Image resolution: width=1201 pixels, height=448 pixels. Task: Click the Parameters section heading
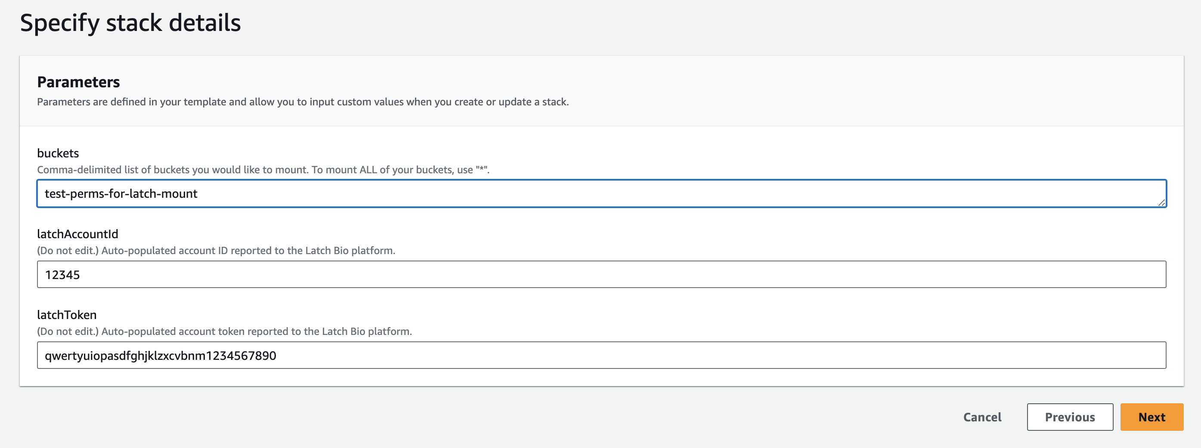(78, 82)
